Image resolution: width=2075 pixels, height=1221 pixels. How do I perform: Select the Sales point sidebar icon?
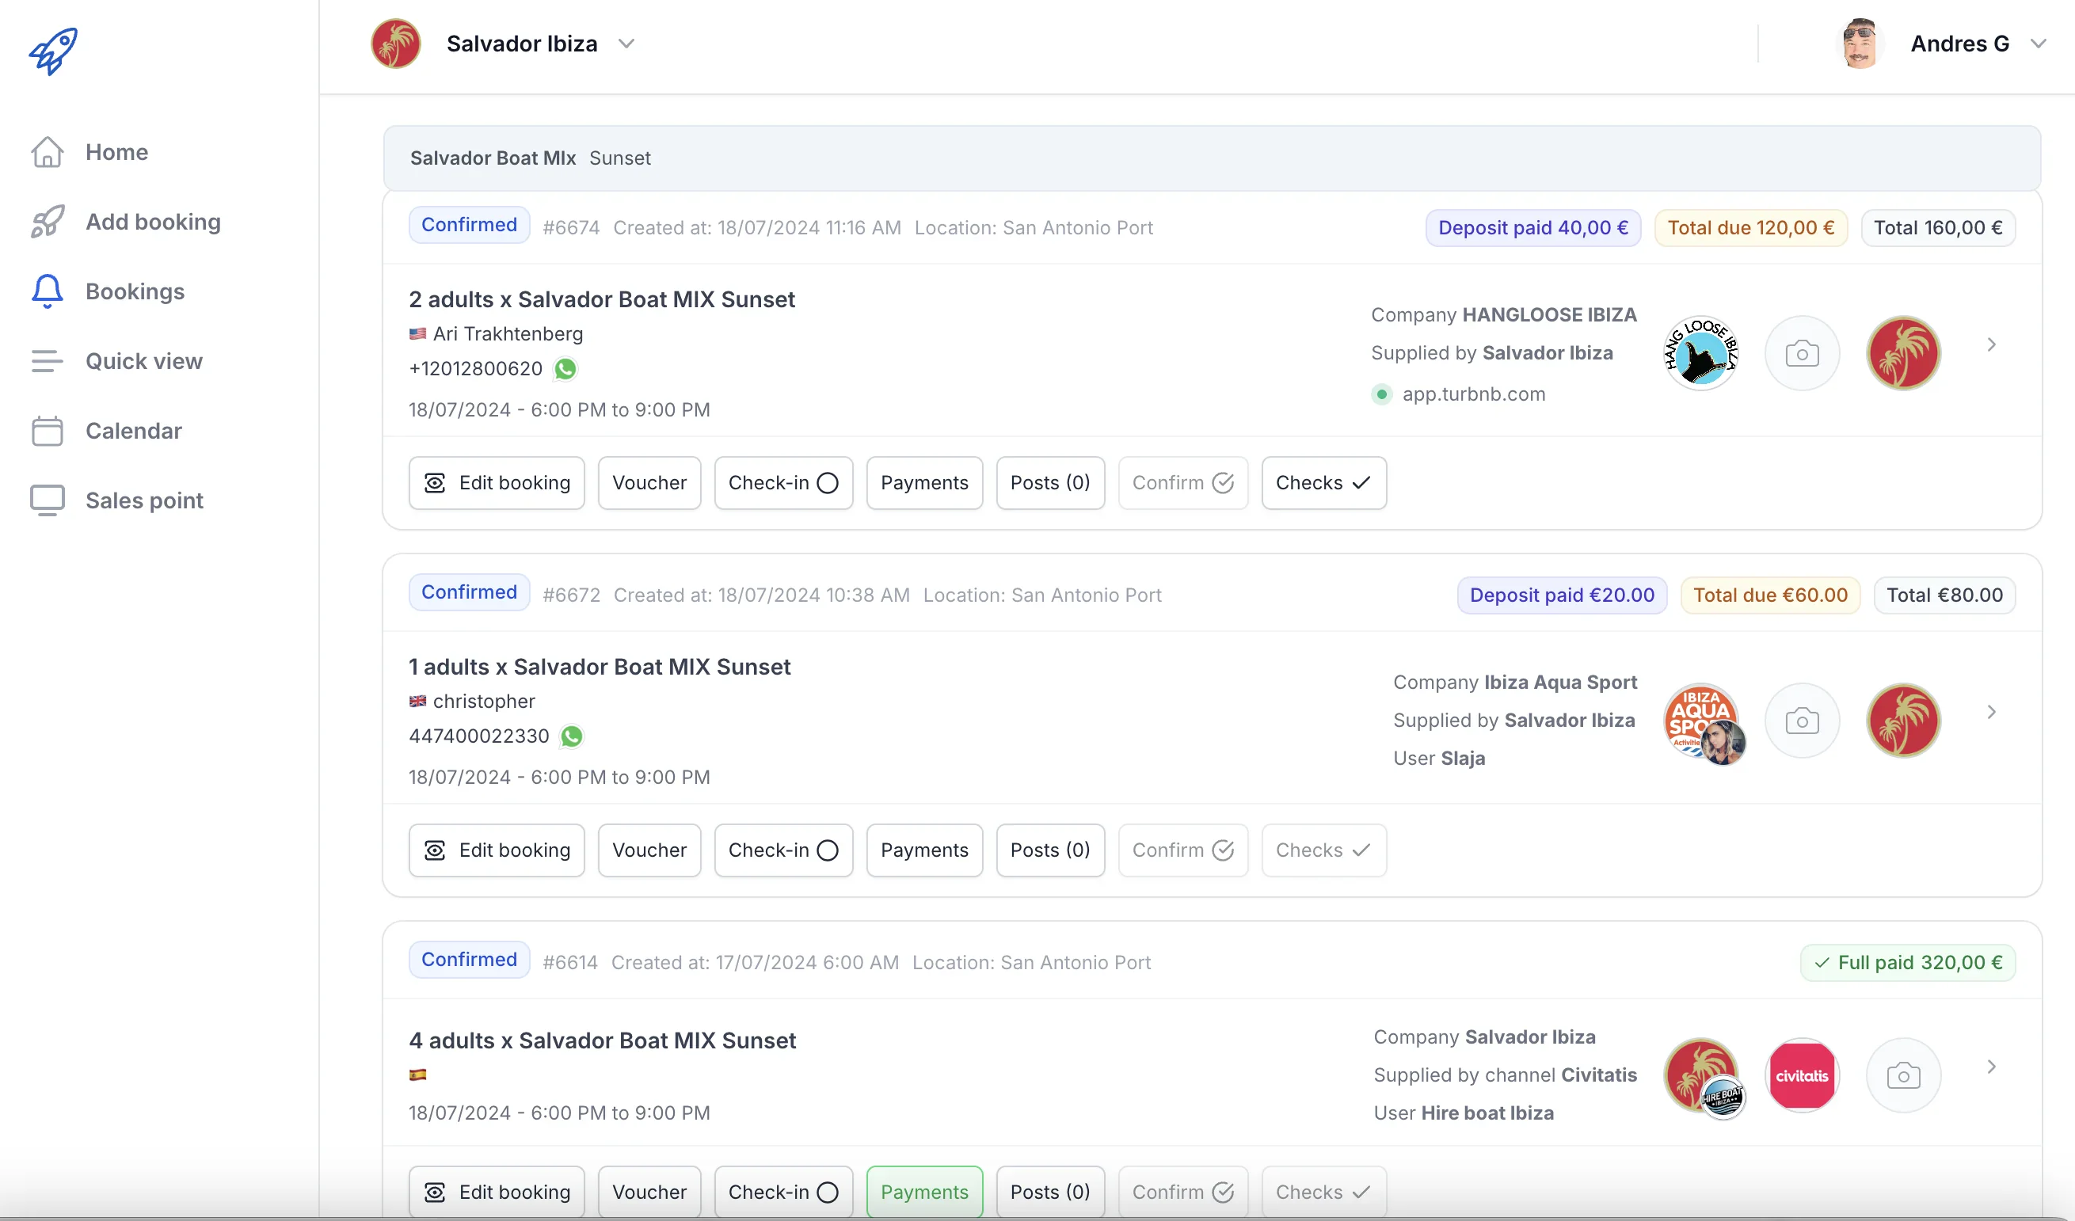47,500
